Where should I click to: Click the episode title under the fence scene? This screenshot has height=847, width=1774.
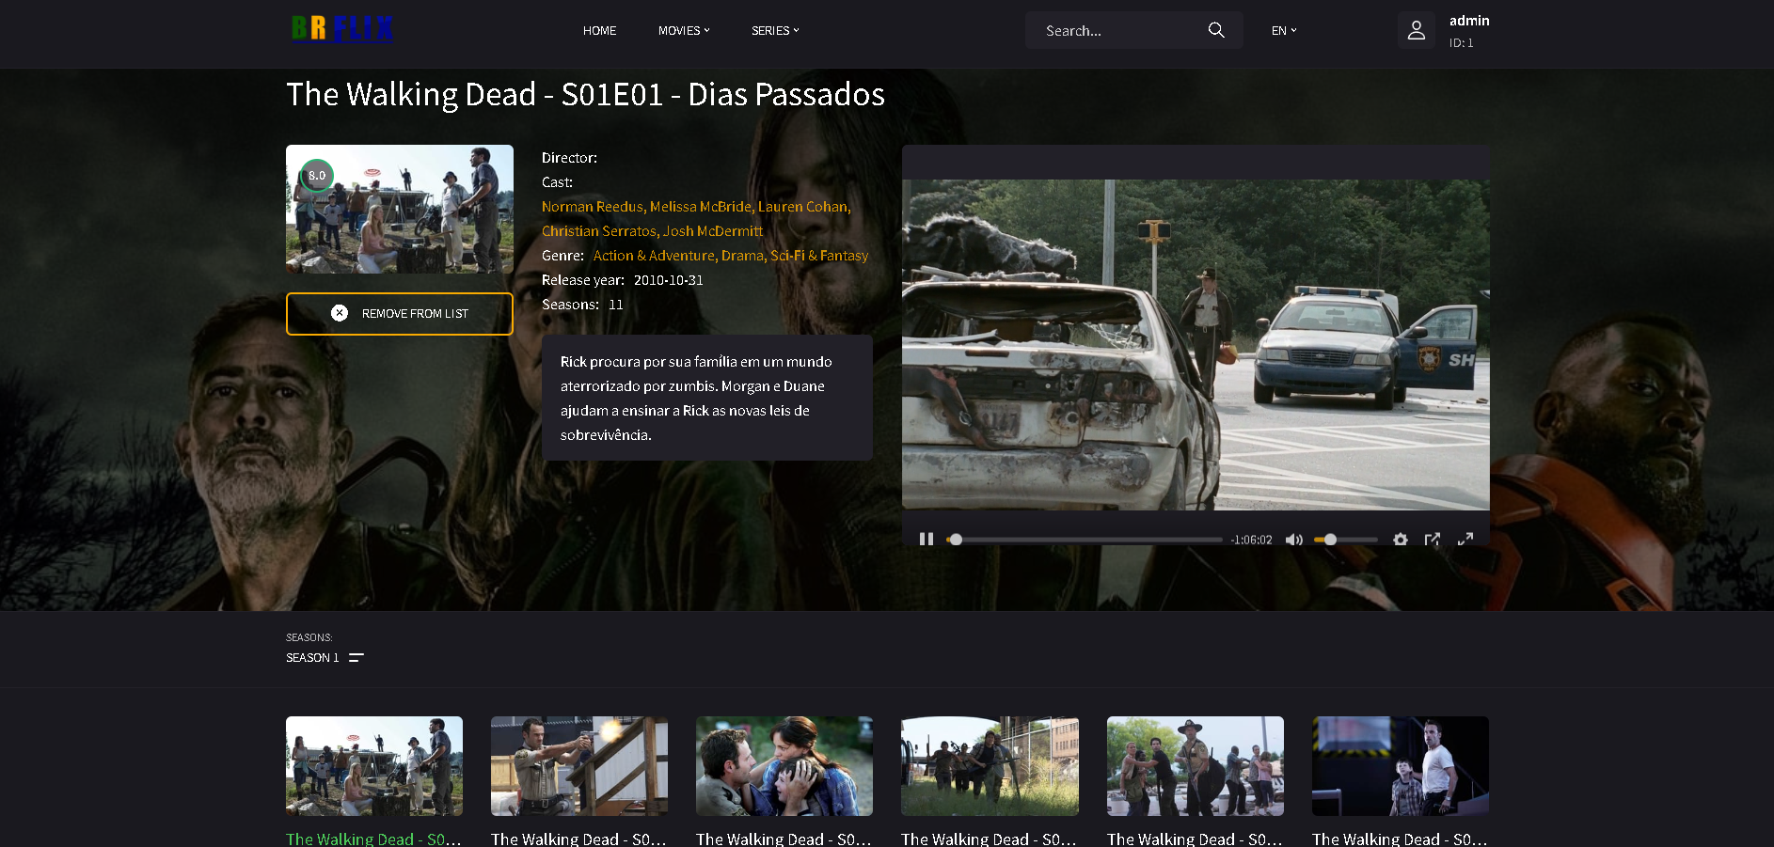[989, 839]
